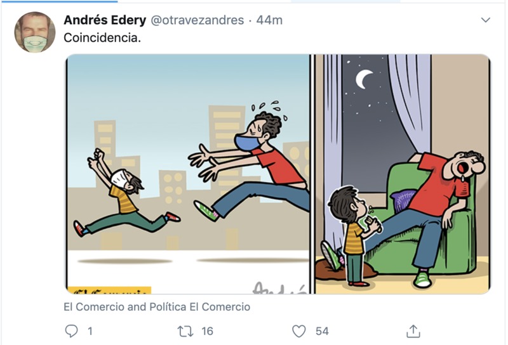The image size is (508, 345).
Task: Click the tweet text Coincidencia.
Action: click(102, 38)
